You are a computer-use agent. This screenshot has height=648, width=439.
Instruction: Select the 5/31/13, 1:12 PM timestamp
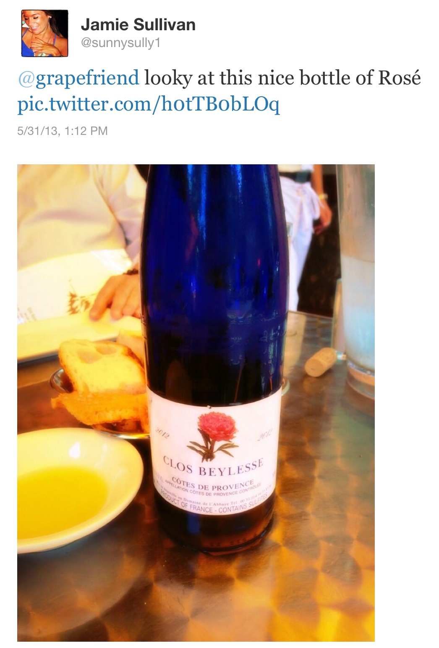coord(63,131)
